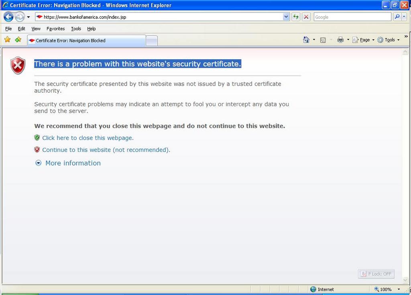Open the Help menu

(x=92, y=28)
